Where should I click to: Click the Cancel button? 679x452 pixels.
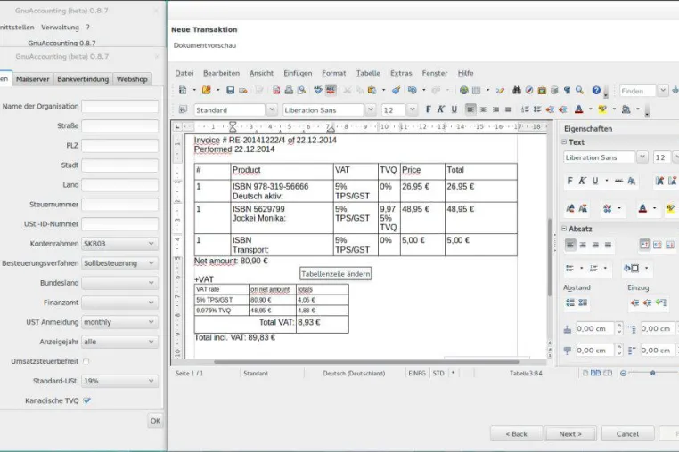point(627,434)
